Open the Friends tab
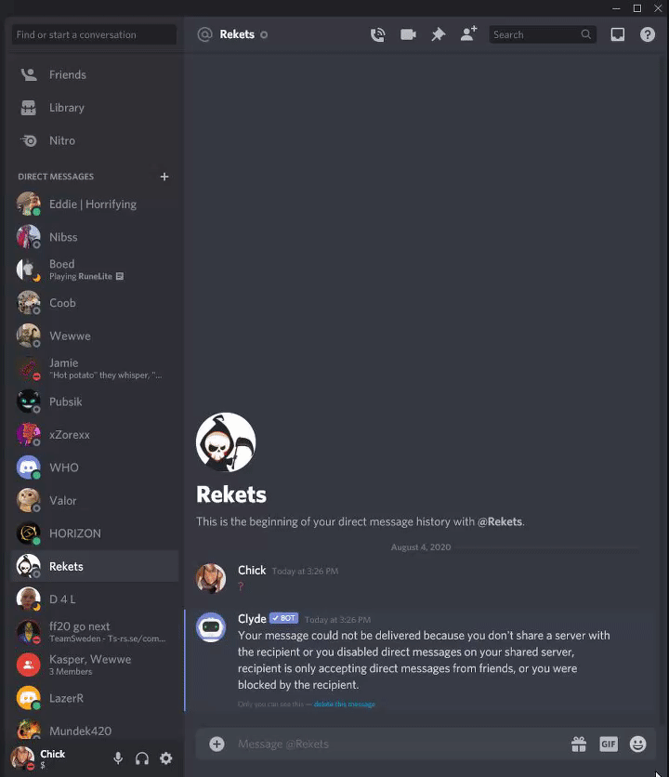Viewport: 669px width, 777px height. (94, 75)
